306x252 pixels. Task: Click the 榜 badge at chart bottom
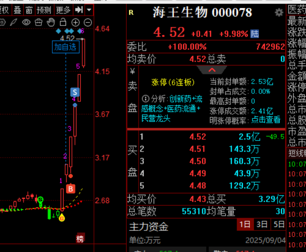(x=80, y=238)
